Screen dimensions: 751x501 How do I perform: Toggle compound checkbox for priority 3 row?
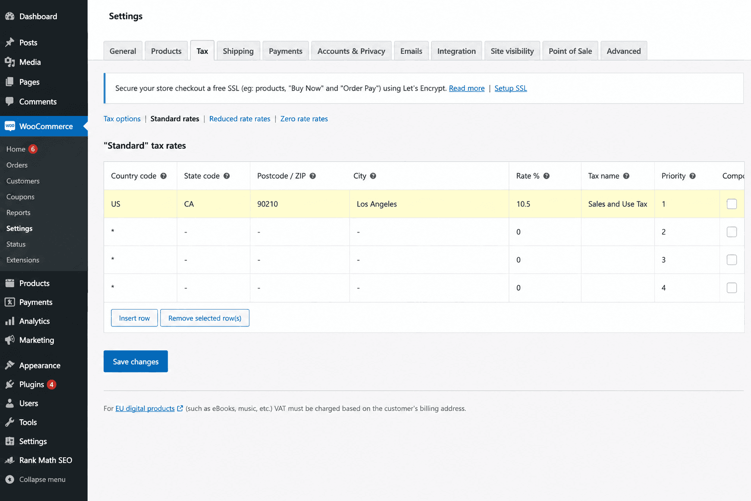click(731, 259)
